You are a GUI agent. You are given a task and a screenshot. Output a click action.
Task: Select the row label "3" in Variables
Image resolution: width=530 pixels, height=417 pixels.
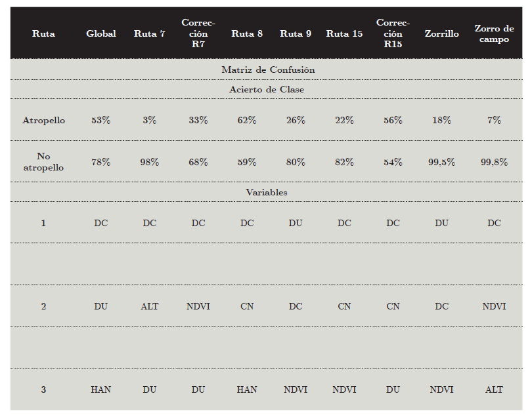click(43, 389)
